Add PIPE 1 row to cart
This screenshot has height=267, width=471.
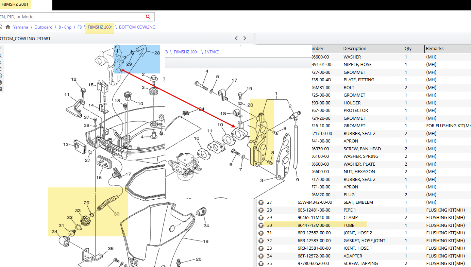261,210
